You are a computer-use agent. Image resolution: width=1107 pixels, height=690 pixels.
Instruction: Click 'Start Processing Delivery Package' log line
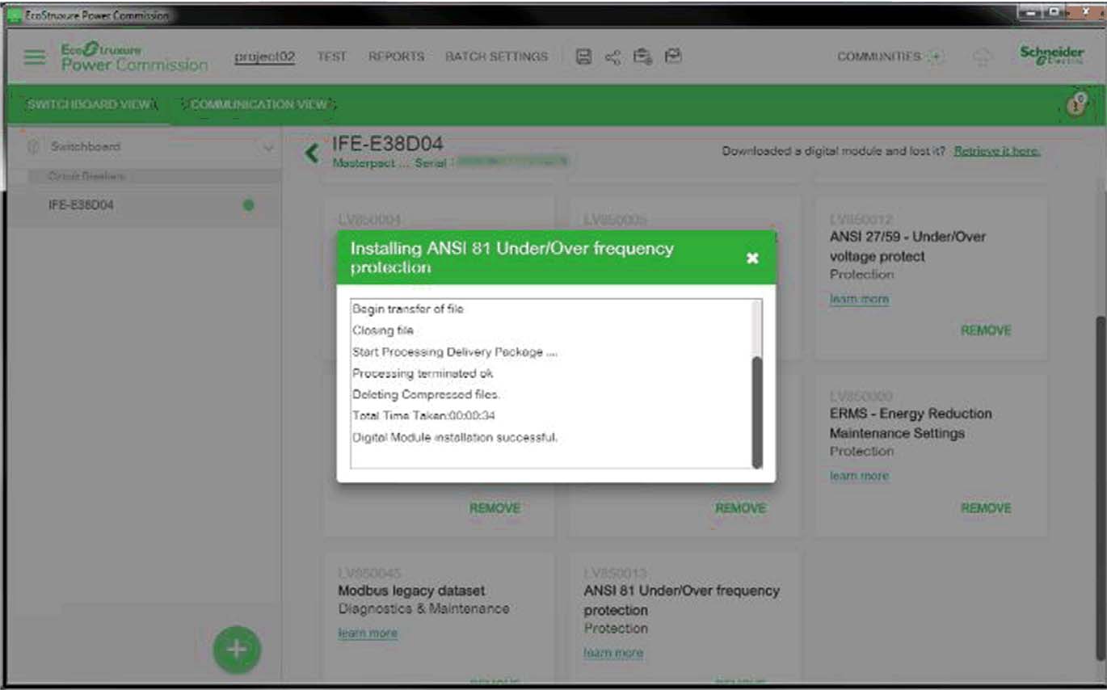(x=454, y=352)
